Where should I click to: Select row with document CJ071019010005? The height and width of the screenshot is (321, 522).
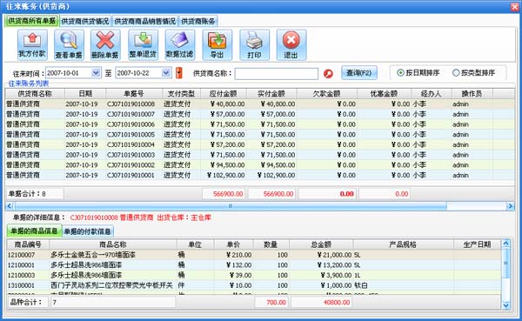[x=259, y=135]
